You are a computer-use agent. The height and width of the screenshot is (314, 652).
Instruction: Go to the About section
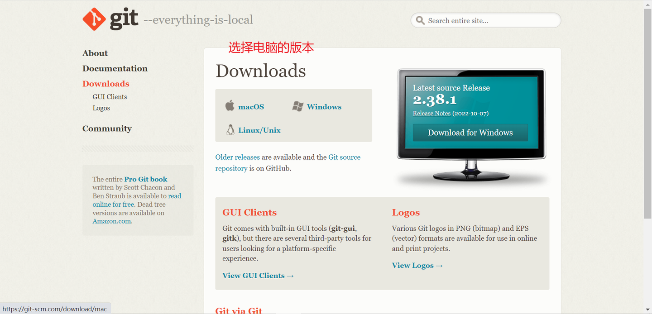tap(95, 53)
